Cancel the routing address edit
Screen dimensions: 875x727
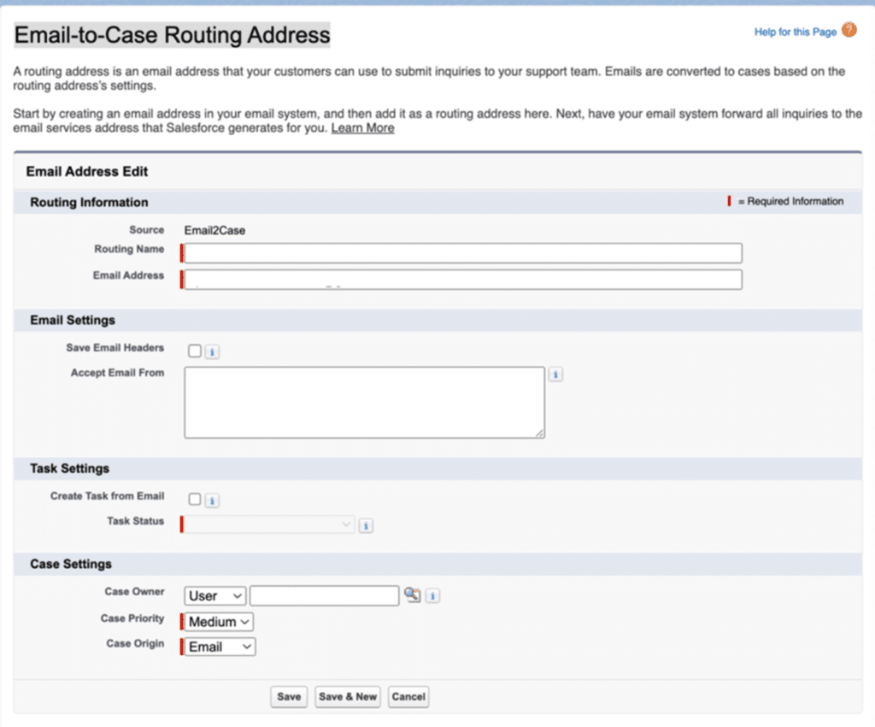408,697
